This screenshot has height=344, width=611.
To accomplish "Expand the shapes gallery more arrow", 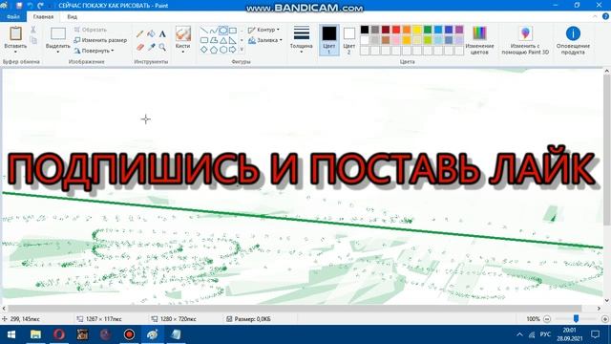I will coord(242,50).
